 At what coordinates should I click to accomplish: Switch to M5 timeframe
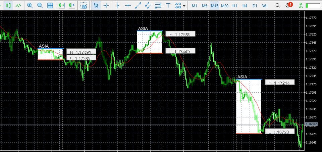click(204, 6)
